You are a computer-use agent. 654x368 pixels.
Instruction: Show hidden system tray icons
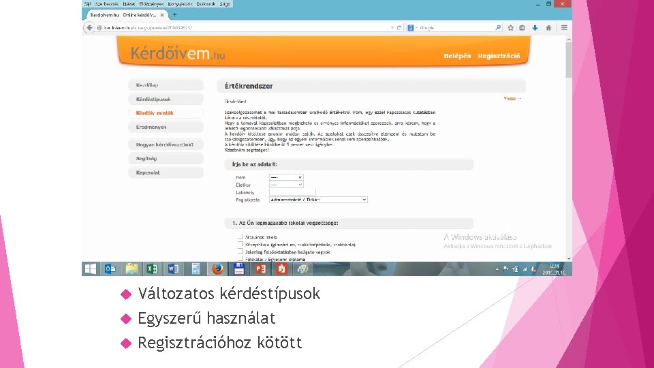click(497, 269)
